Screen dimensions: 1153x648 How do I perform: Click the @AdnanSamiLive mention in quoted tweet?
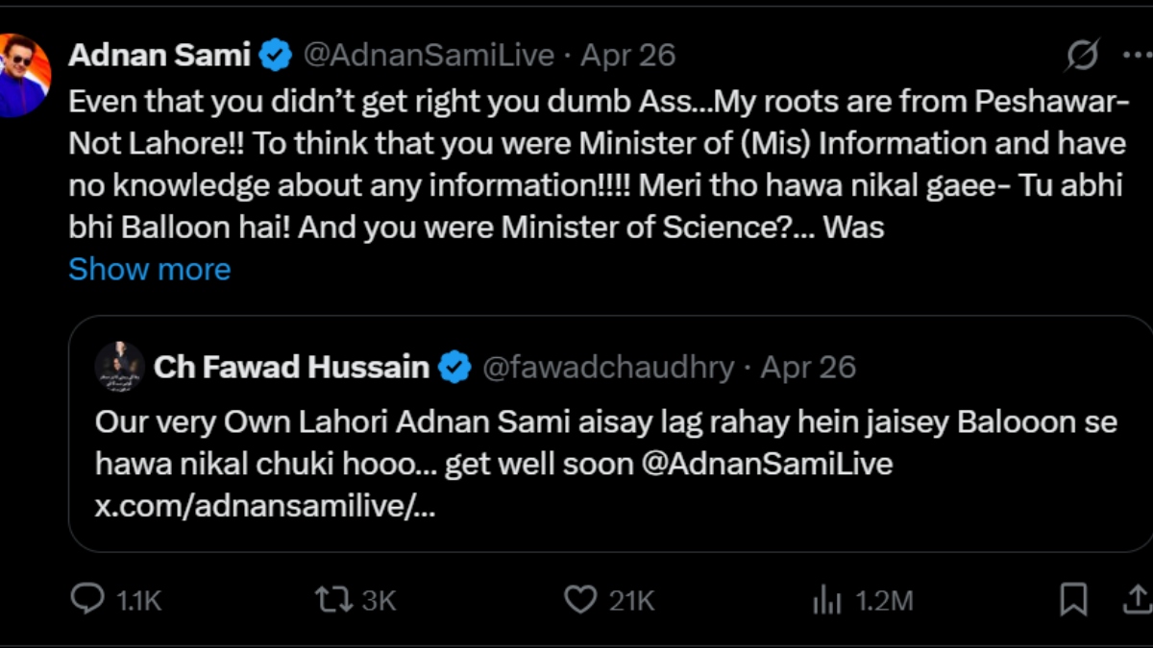pos(766,465)
